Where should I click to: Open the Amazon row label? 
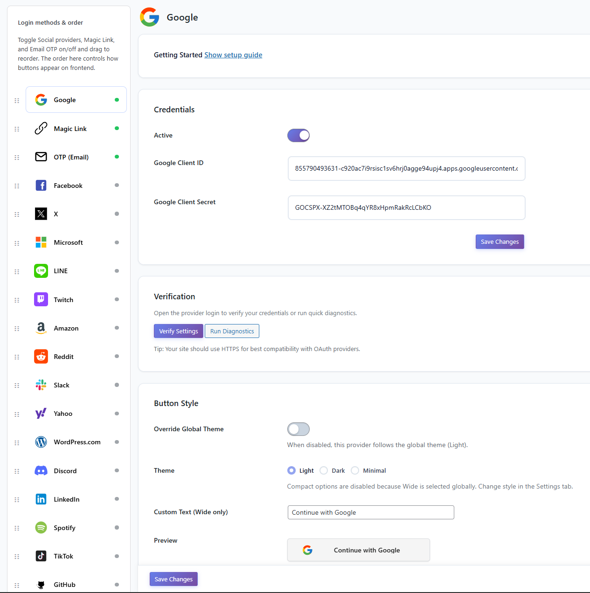[x=66, y=328]
